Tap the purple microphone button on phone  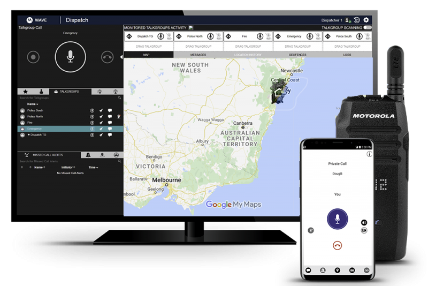[x=338, y=219]
